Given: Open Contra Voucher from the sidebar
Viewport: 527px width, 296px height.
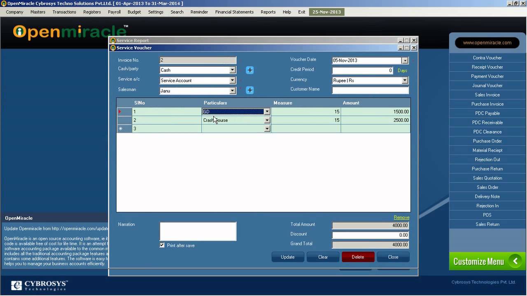Looking at the screenshot, I should [487, 58].
